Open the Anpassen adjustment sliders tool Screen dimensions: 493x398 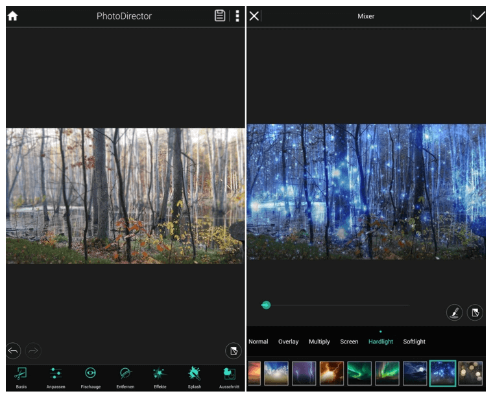[x=56, y=376]
